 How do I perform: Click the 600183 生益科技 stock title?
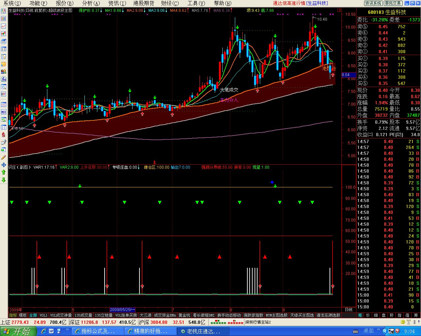387,12
